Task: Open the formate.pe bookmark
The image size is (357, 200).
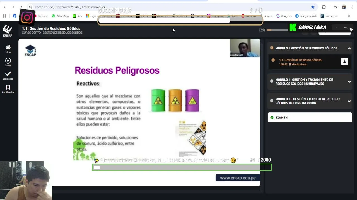Action: pos(329,16)
